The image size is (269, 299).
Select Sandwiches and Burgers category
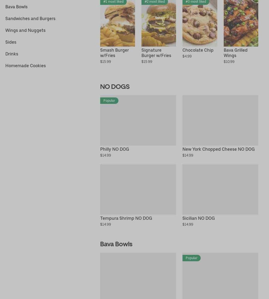30,19
